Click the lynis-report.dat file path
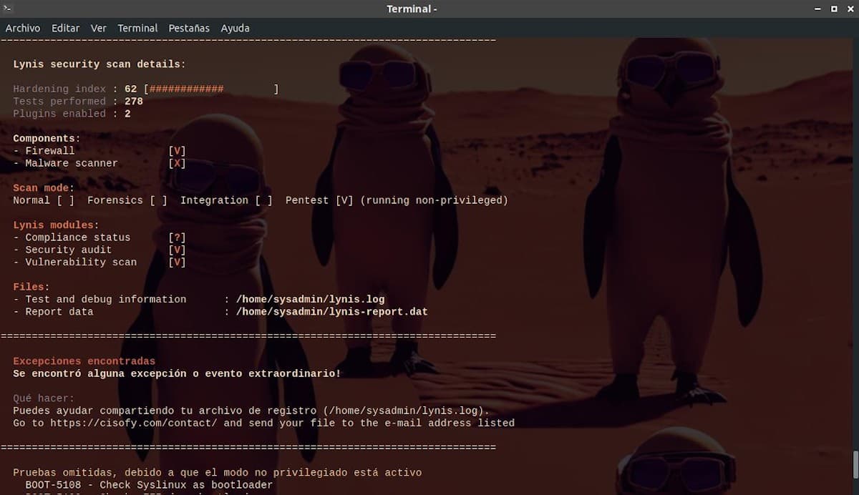The height and width of the screenshot is (495, 859). (x=331, y=311)
